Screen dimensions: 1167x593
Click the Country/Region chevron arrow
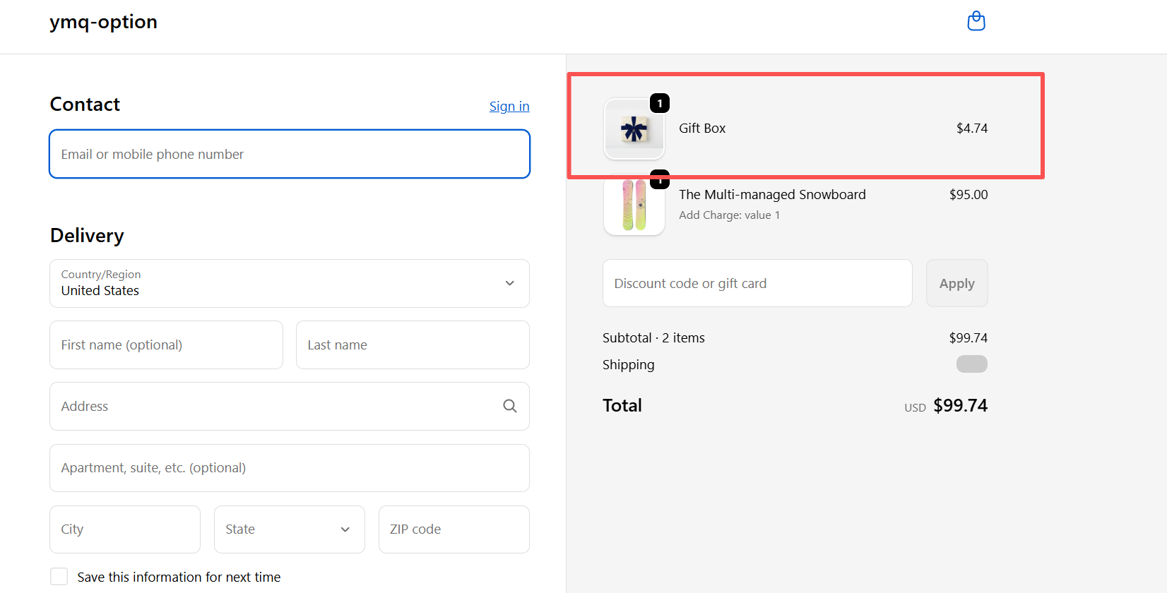coord(509,283)
